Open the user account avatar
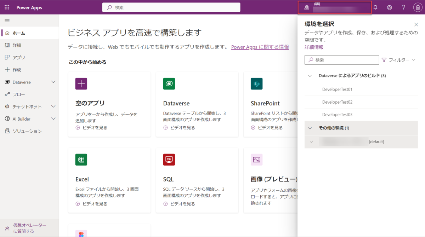Viewport: 425px width, 237px height. [418, 7]
